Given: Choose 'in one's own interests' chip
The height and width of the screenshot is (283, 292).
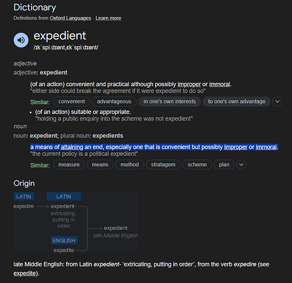Looking at the screenshot, I should [170, 101].
